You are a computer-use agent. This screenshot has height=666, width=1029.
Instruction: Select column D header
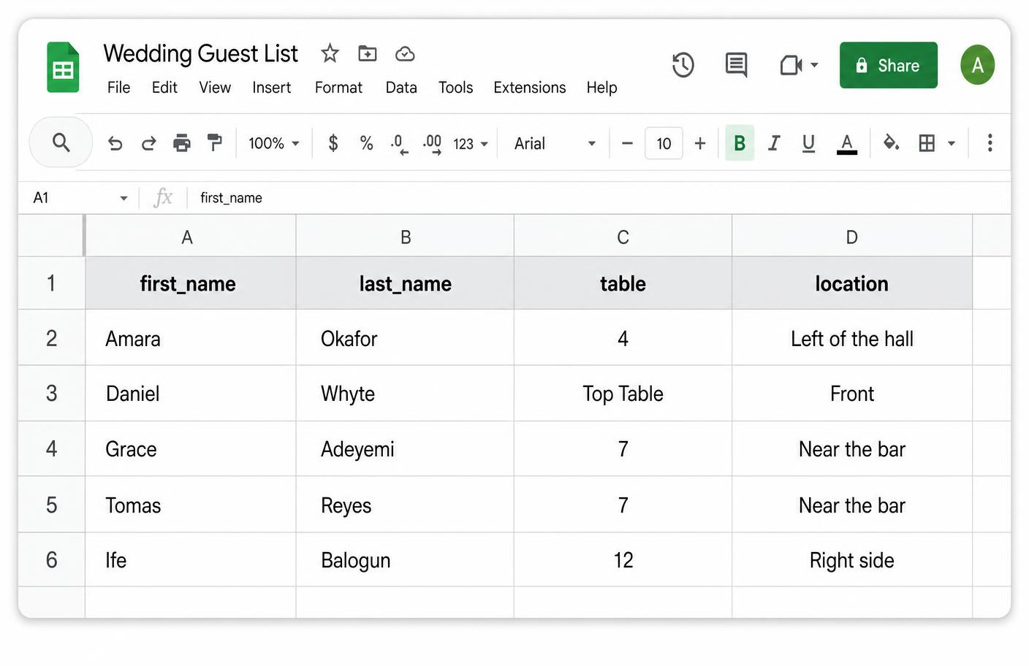(x=852, y=237)
